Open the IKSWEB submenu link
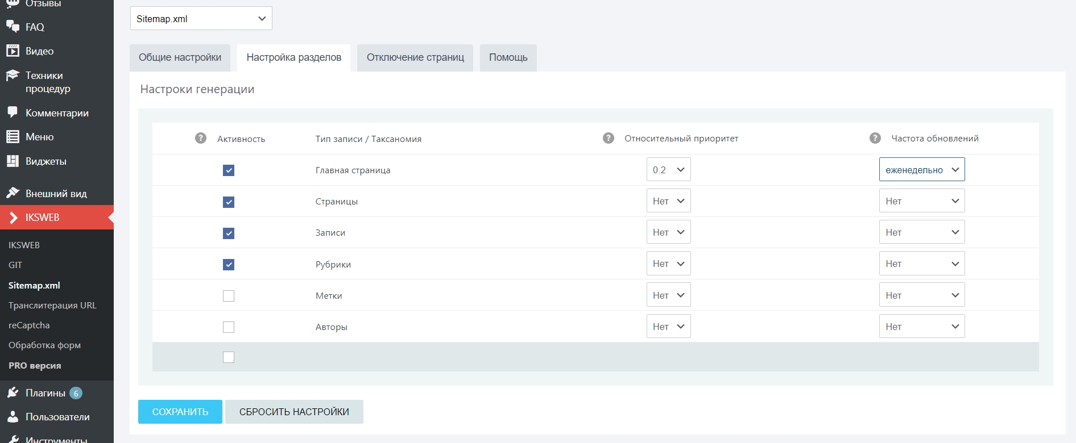This screenshot has height=443, width=1076. [24, 245]
